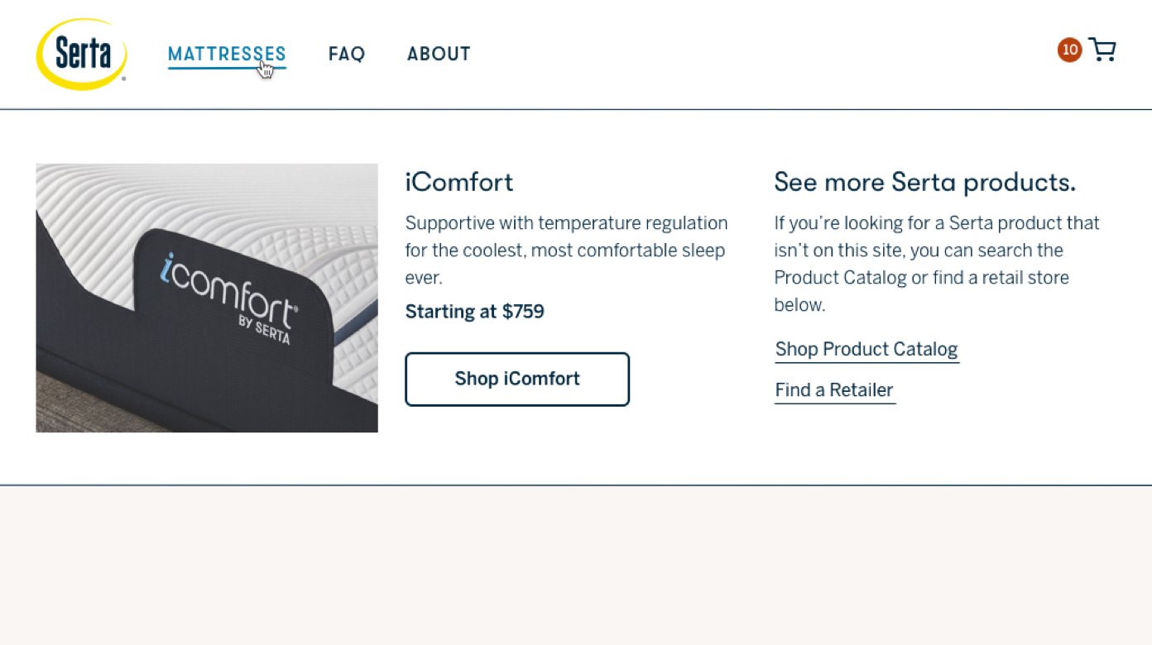1152x645 pixels.
Task: Click the Starting at $759 price text
Action: 474,312
